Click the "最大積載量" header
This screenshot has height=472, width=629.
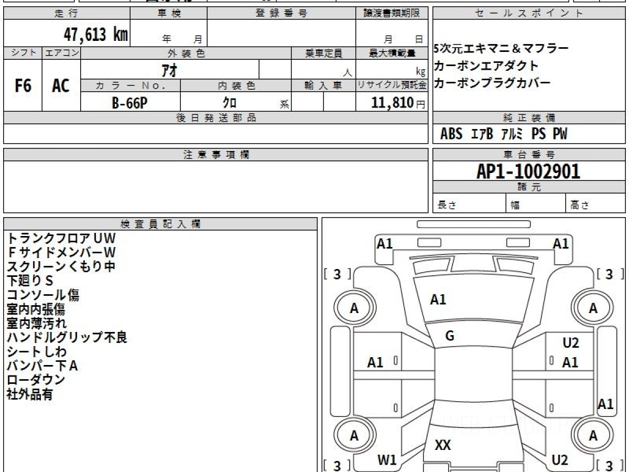tap(392, 53)
